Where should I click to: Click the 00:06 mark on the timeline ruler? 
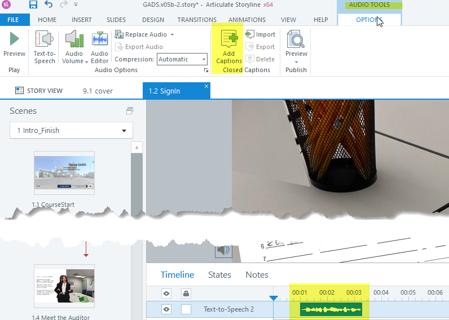[435, 292]
